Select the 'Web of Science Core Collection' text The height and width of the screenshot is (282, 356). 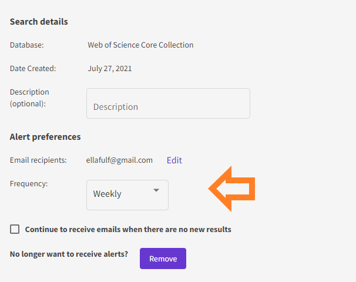pos(140,45)
